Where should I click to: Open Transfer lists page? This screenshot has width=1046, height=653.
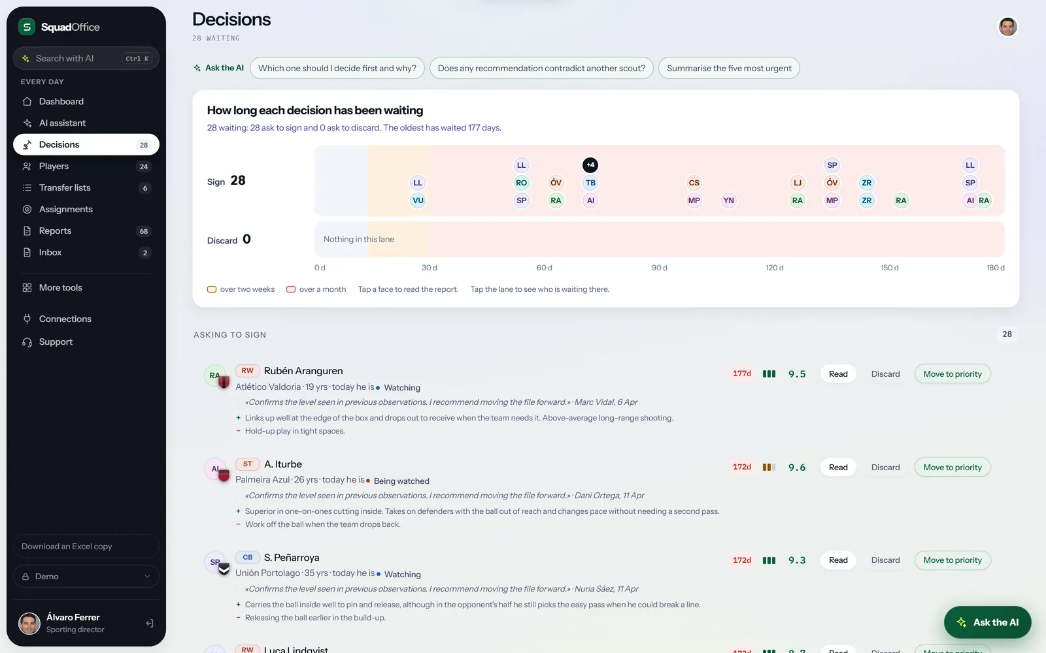86,187
